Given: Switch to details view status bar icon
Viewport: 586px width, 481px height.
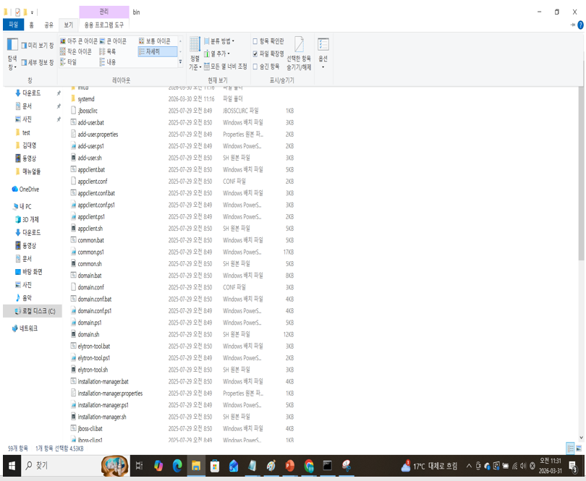Looking at the screenshot, I should tap(570, 448).
